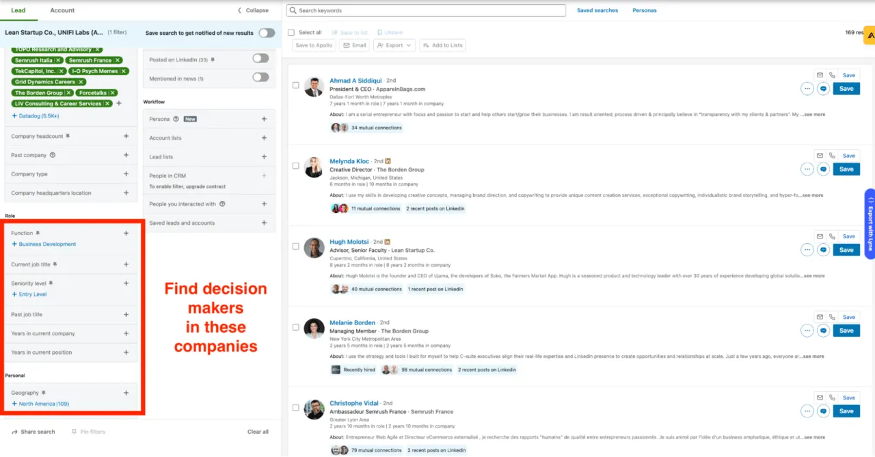The image size is (875, 457).
Task: Click the Add to Lists button
Action: [443, 45]
